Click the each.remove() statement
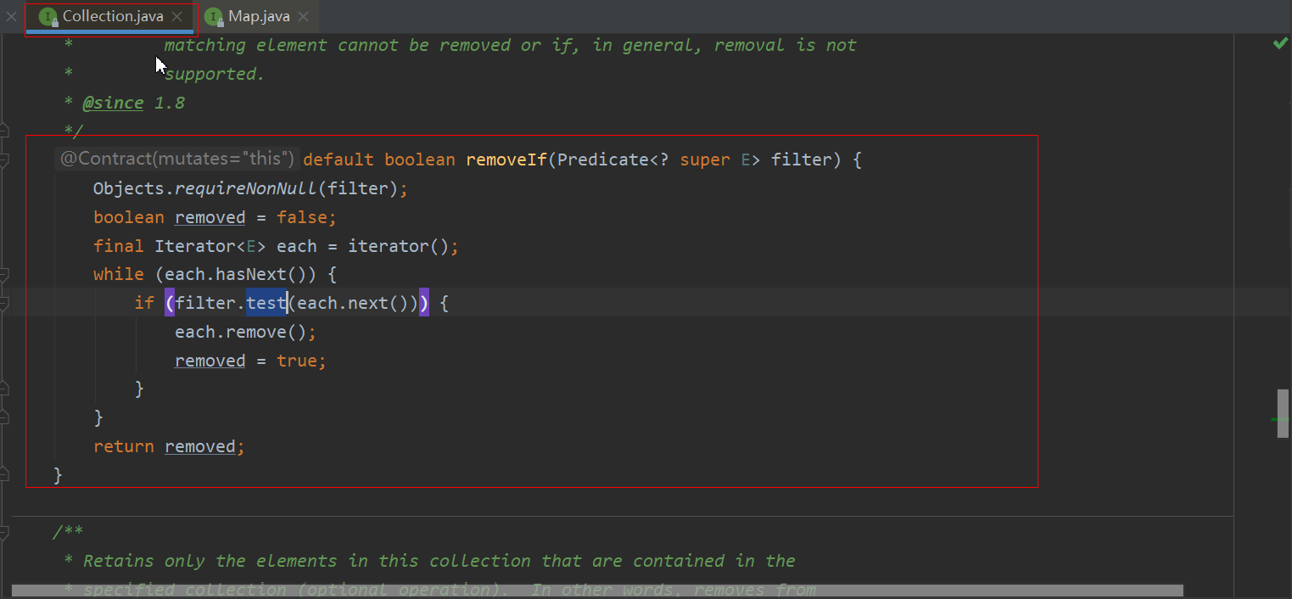The width and height of the screenshot is (1292, 599). point(245,332)
